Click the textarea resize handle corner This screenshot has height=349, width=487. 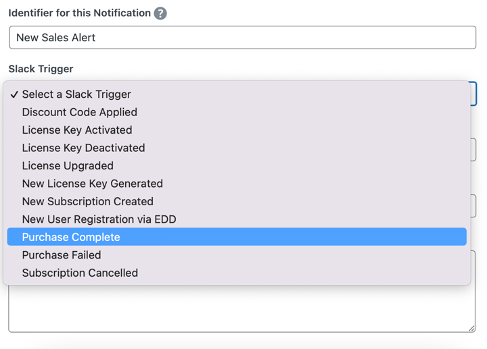pos(471,328)
